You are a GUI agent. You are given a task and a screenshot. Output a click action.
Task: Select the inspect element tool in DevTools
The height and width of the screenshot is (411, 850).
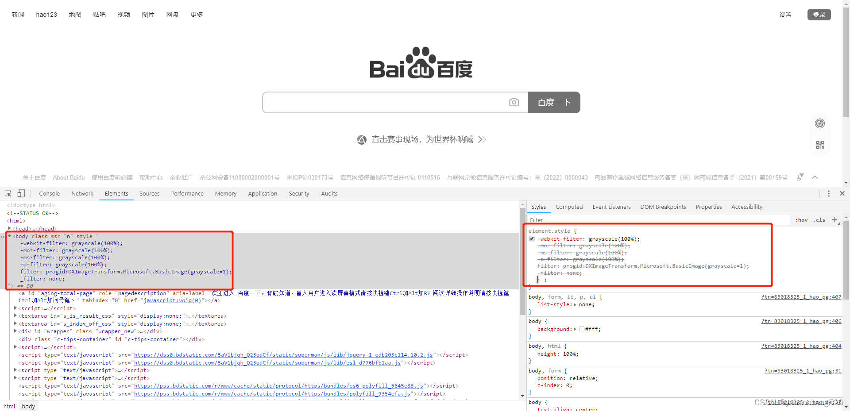click(8, 193)
